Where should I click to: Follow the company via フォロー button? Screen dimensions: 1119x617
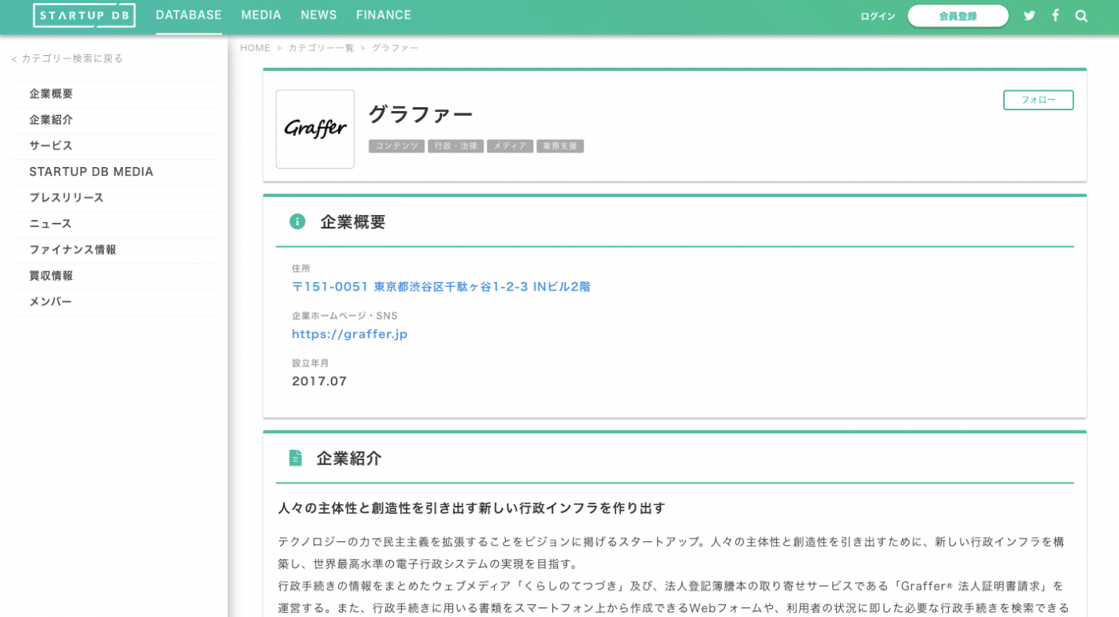point(1037,100)
